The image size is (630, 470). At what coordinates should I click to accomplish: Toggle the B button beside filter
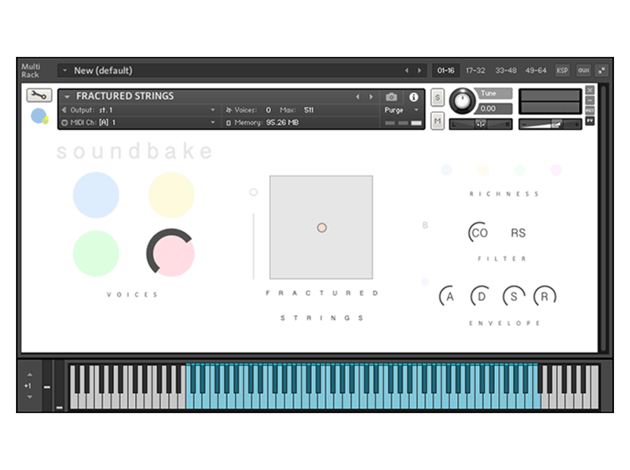click(x=425, y=225)
